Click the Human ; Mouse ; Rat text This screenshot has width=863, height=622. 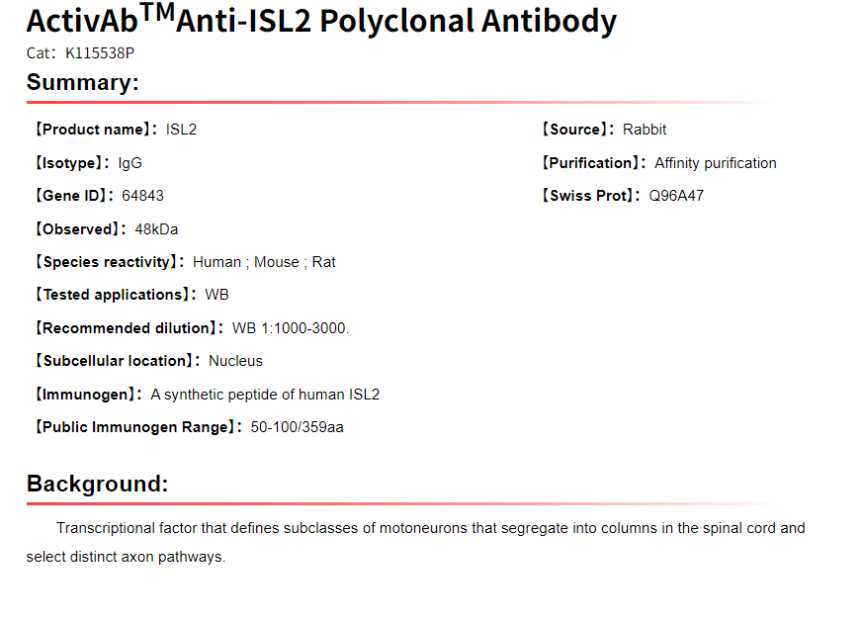264,262
